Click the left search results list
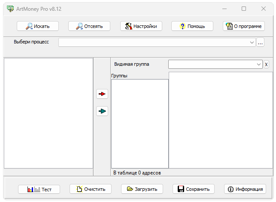Image resolution: width=276 pixels, height=202 pixels. [x=49, y=113]
